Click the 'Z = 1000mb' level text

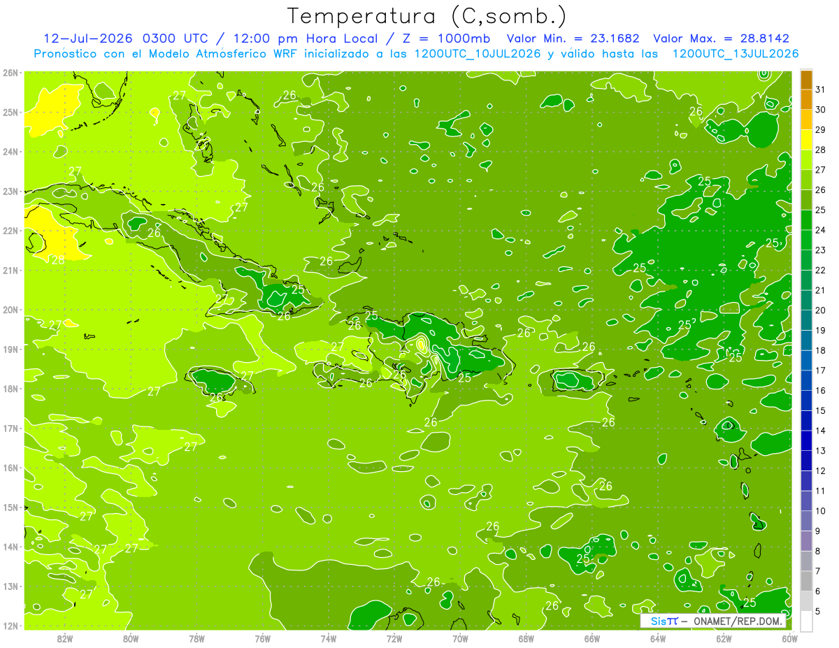[x=446, y=38]
